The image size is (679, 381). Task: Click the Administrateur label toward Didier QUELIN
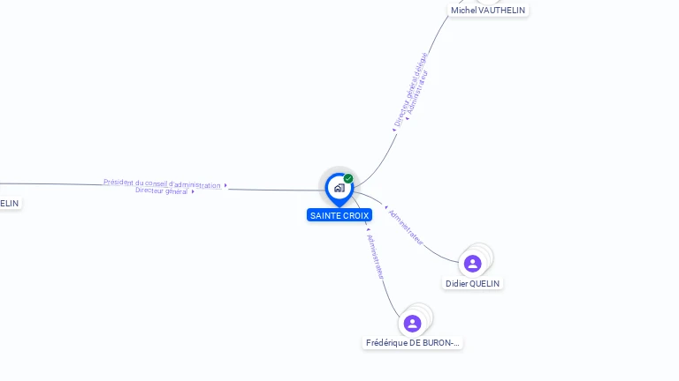[x=406, y=228]
